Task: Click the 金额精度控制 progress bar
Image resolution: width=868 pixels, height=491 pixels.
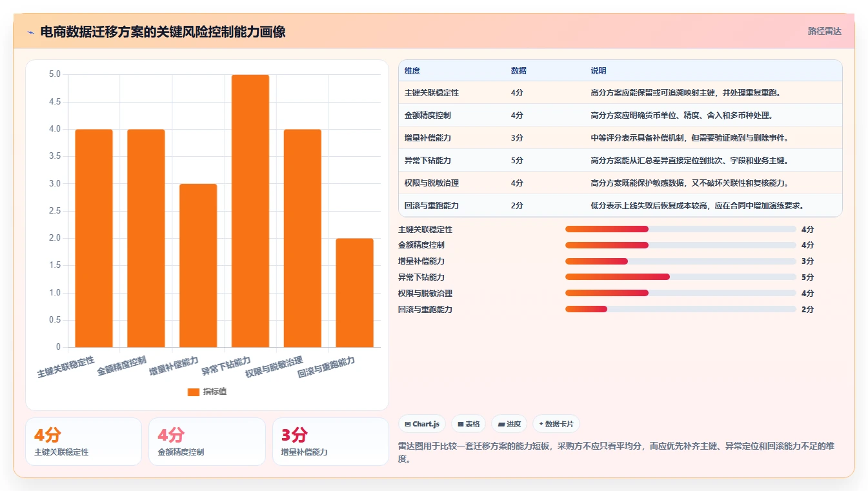Action: (680, 245)
